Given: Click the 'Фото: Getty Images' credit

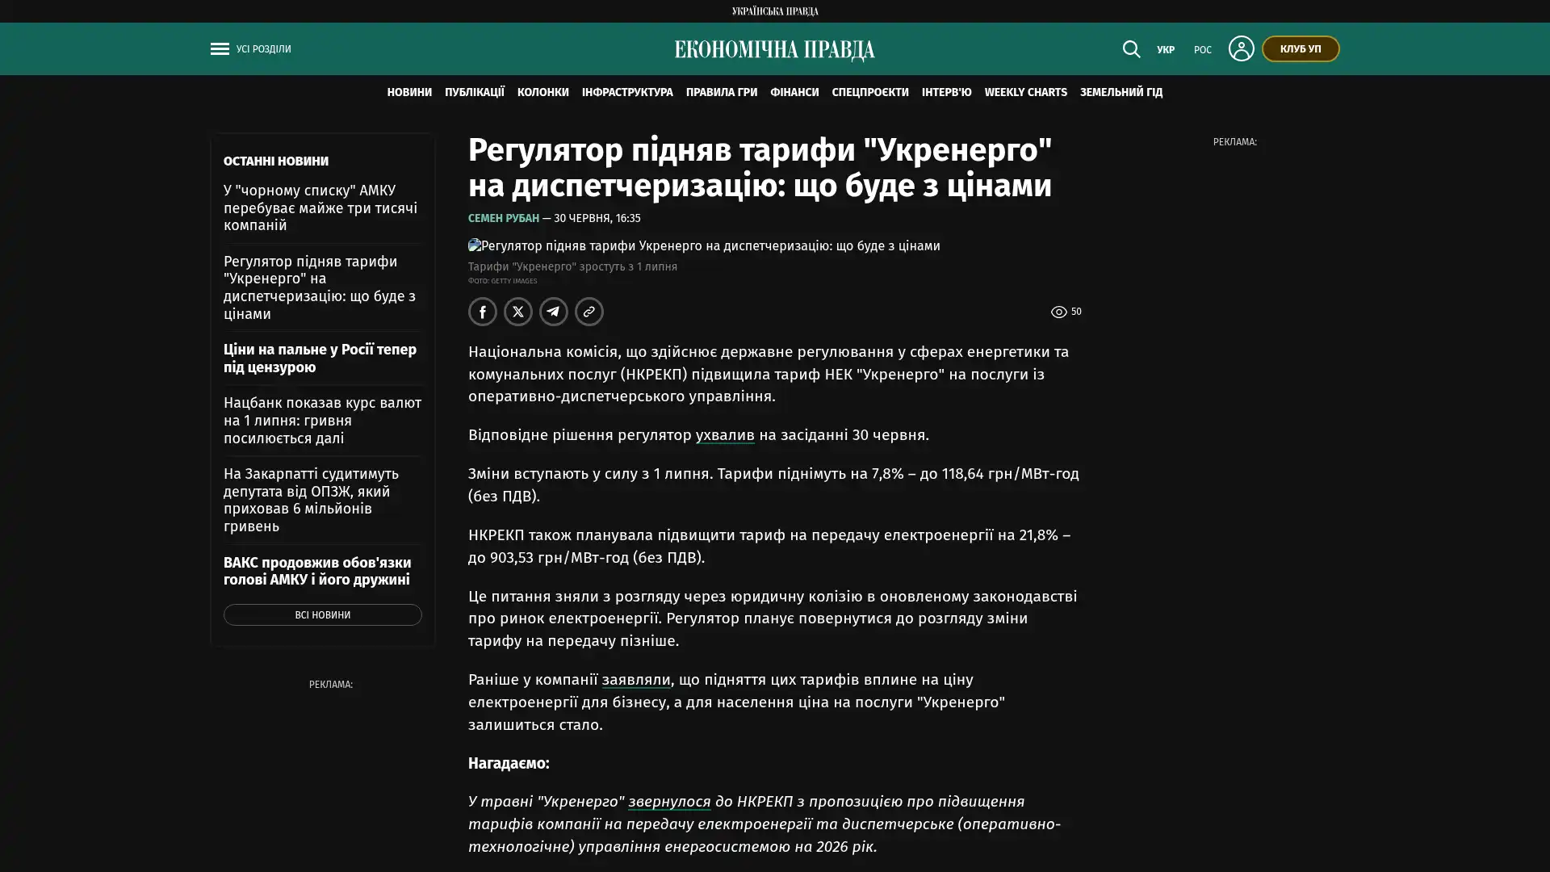Looking at the screenshot, I should tap(503, 281).
